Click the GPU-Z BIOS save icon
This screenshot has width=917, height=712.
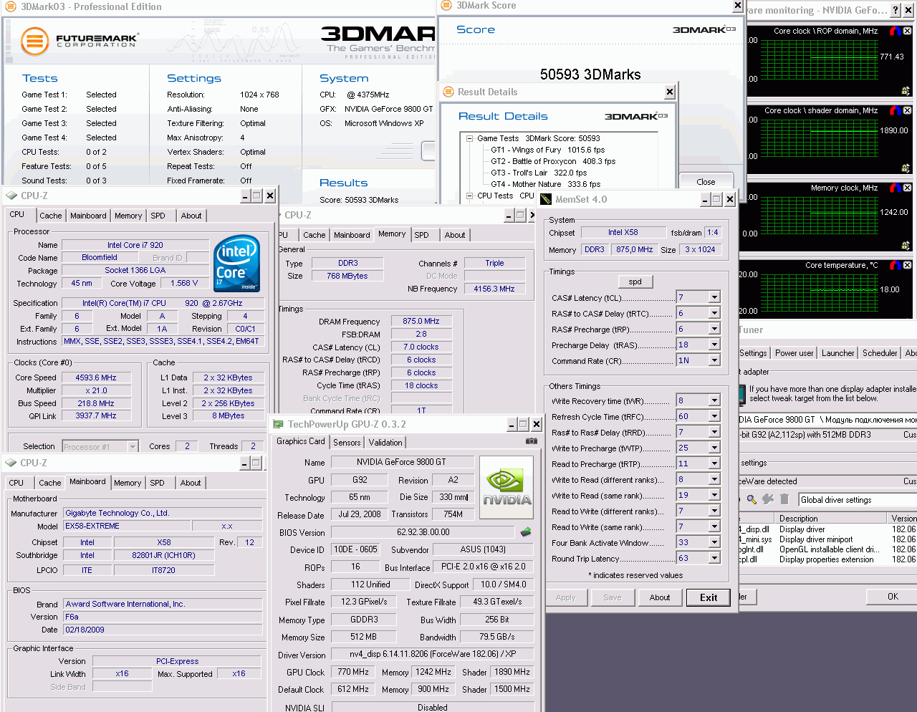[x=526, y=532]
